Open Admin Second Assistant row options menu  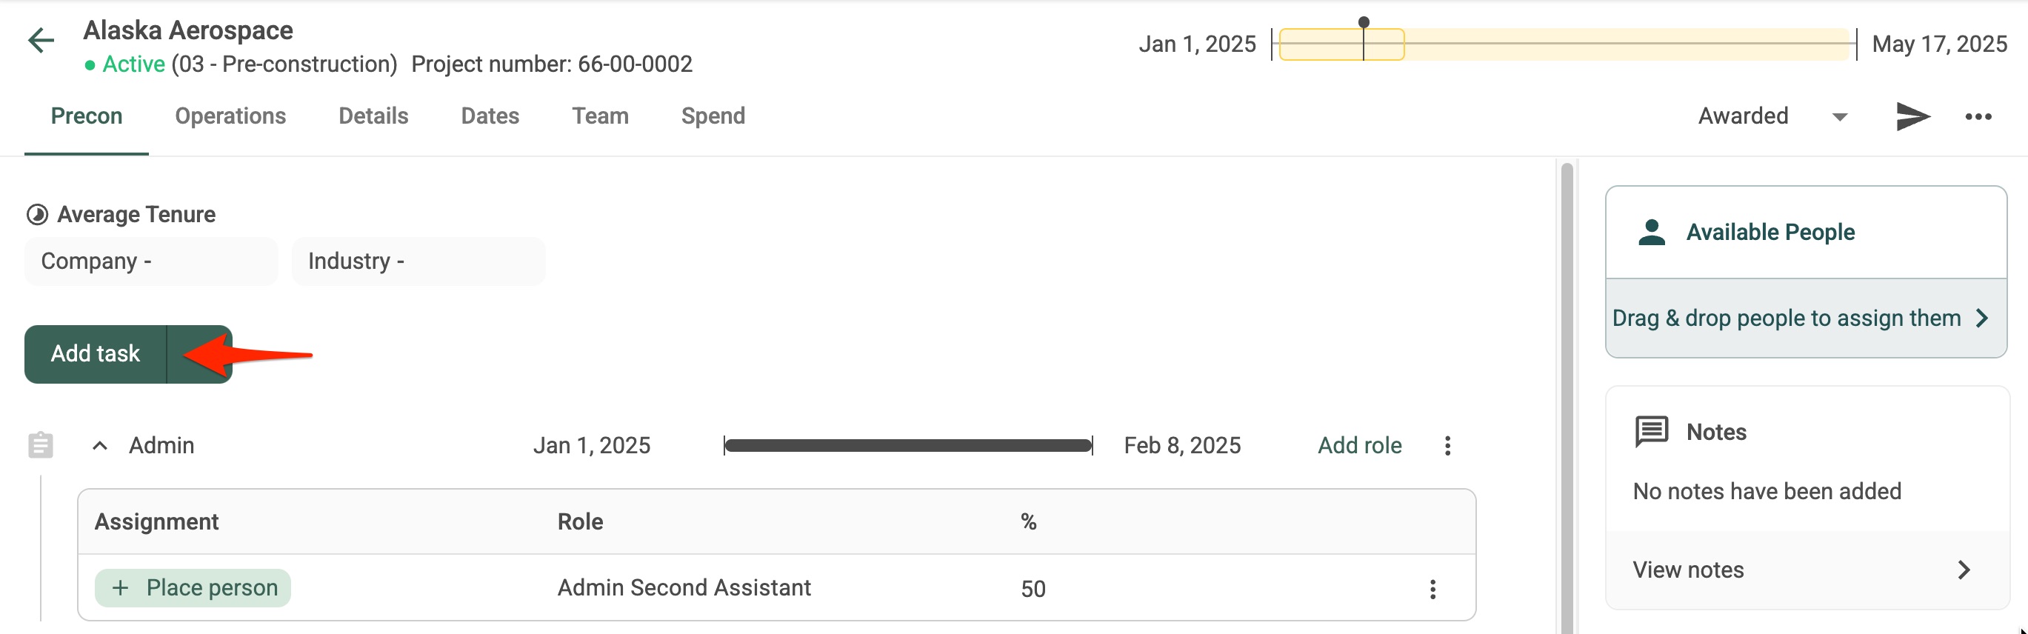(x=1432, y=589)
